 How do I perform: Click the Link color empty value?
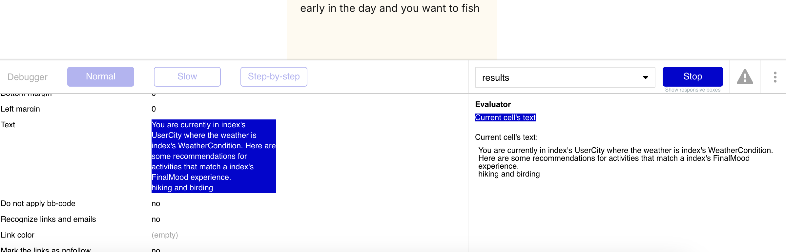click(165, 235)
